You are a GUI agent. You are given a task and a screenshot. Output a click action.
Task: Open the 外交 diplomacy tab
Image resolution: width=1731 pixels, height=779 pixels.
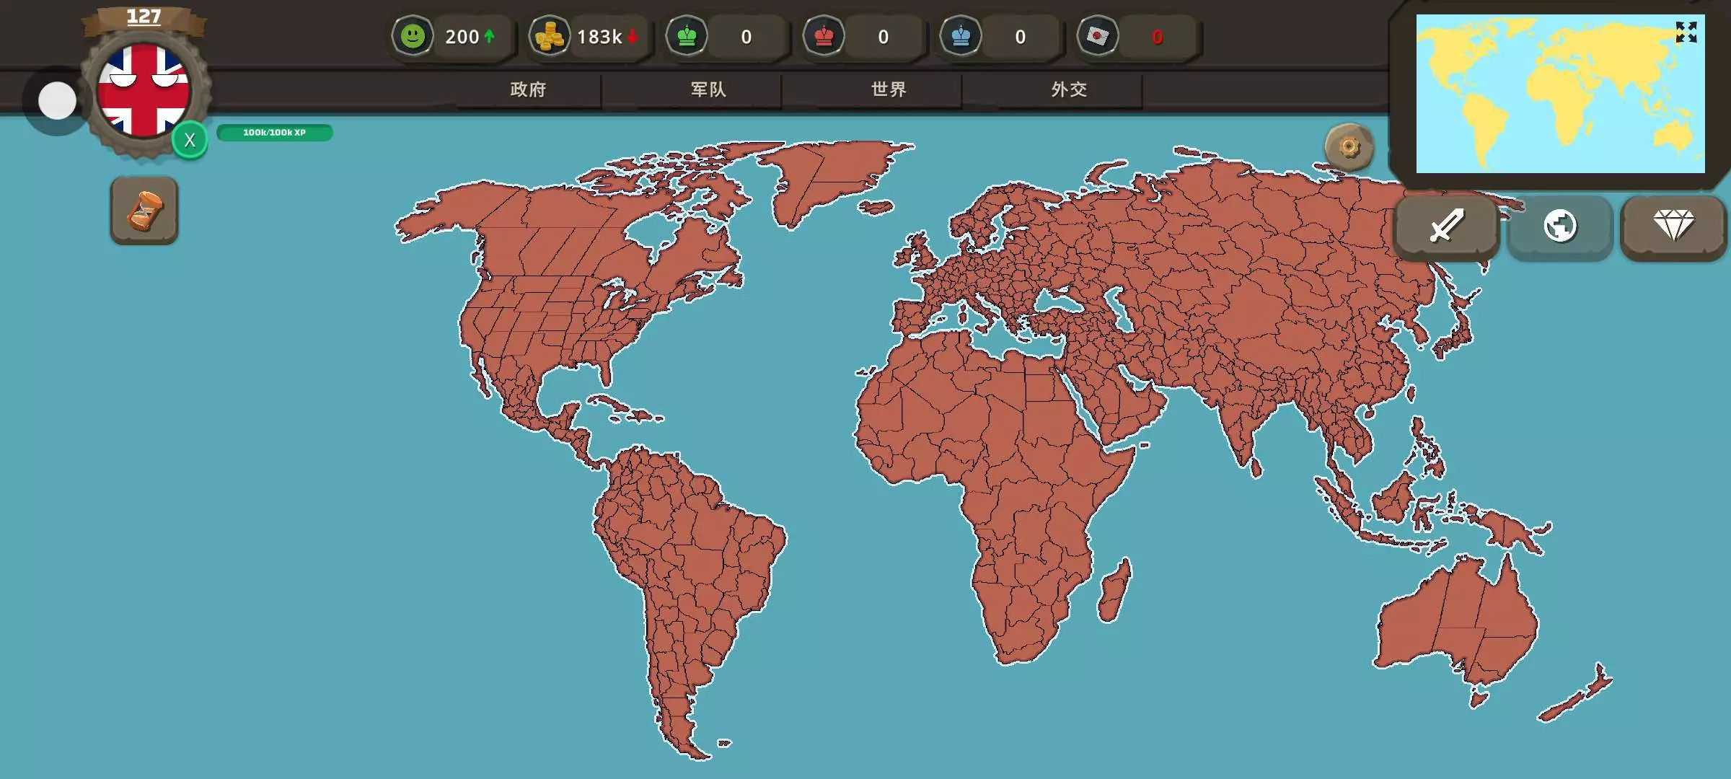point(1069,89)
